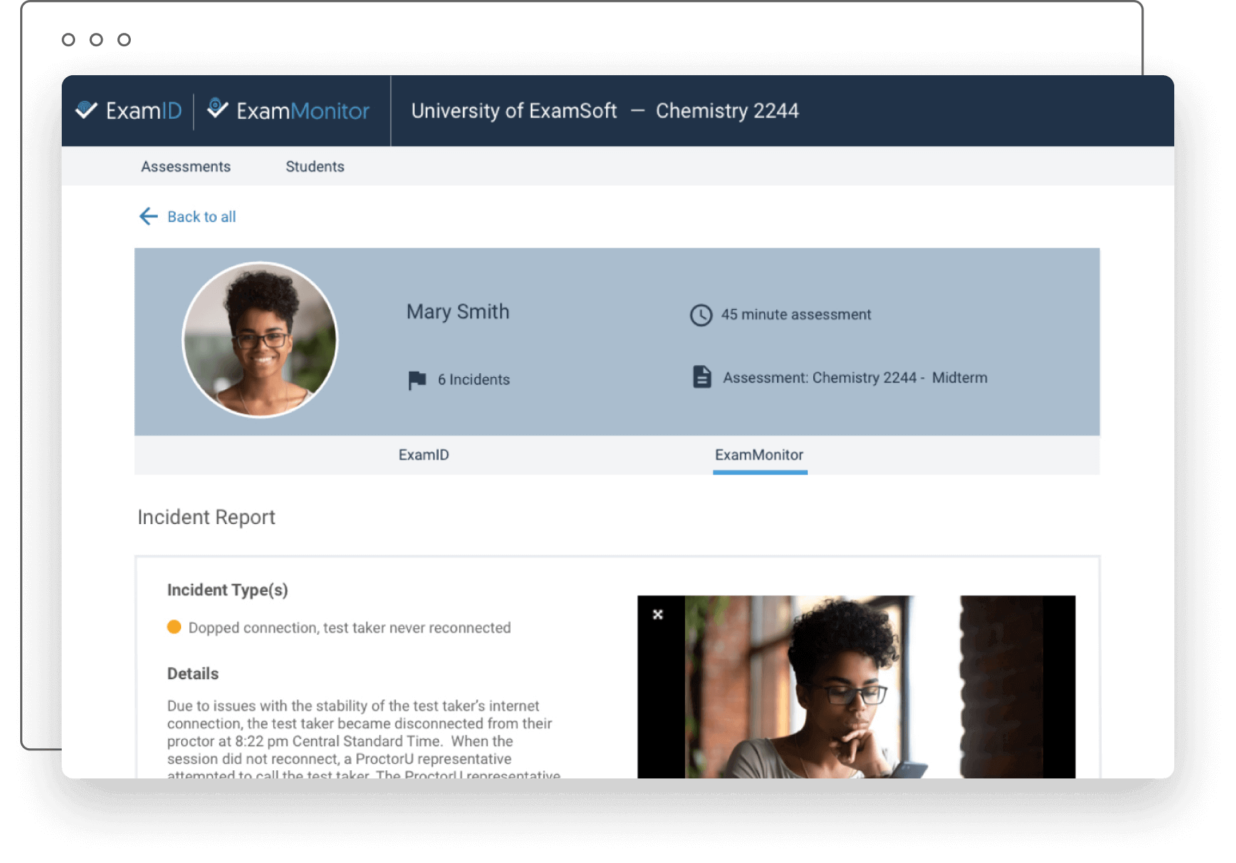Click the 45 minute assessment text
1236x863 pixels.
[x=796, y=315]
